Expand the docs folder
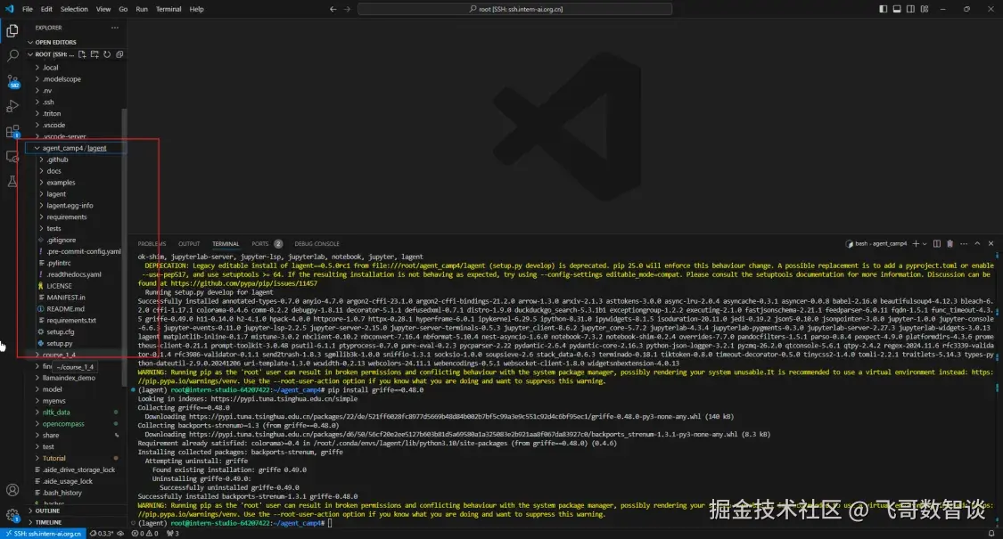This screenshot has height=539, width=1003. tap(76, 171)
